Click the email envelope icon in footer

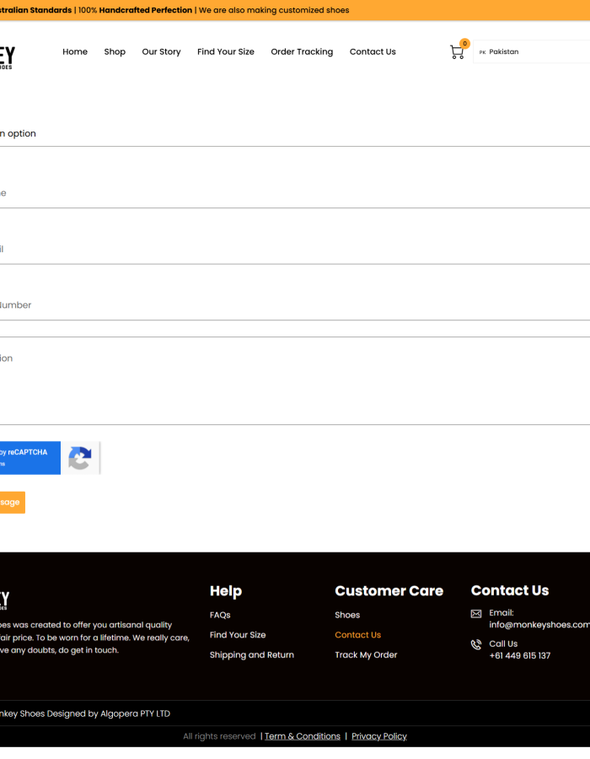coord(476,614)
